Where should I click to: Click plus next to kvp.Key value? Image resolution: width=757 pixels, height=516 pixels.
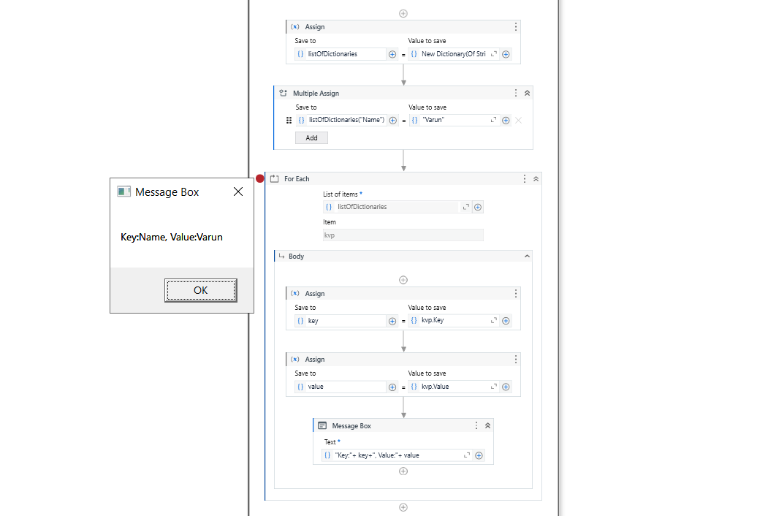point(506,321)
